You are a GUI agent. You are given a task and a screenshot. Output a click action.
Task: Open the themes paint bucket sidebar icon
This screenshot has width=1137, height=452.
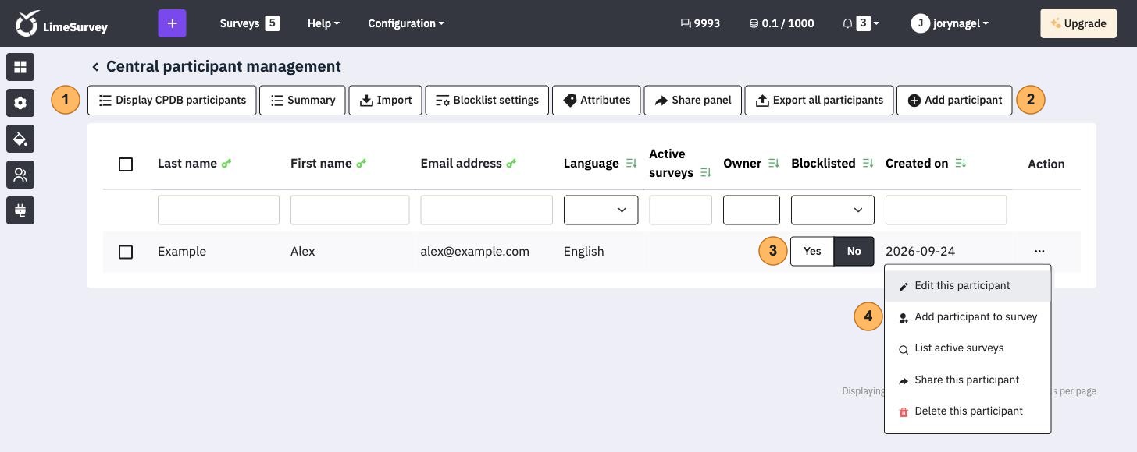[x=20, y=139]
